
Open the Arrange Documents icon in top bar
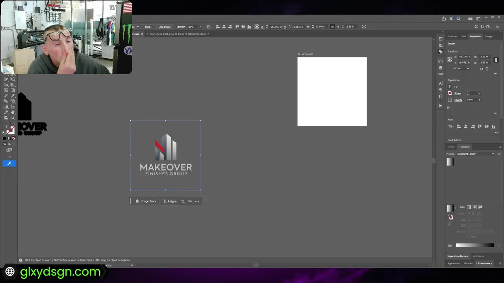pos(470,18)
